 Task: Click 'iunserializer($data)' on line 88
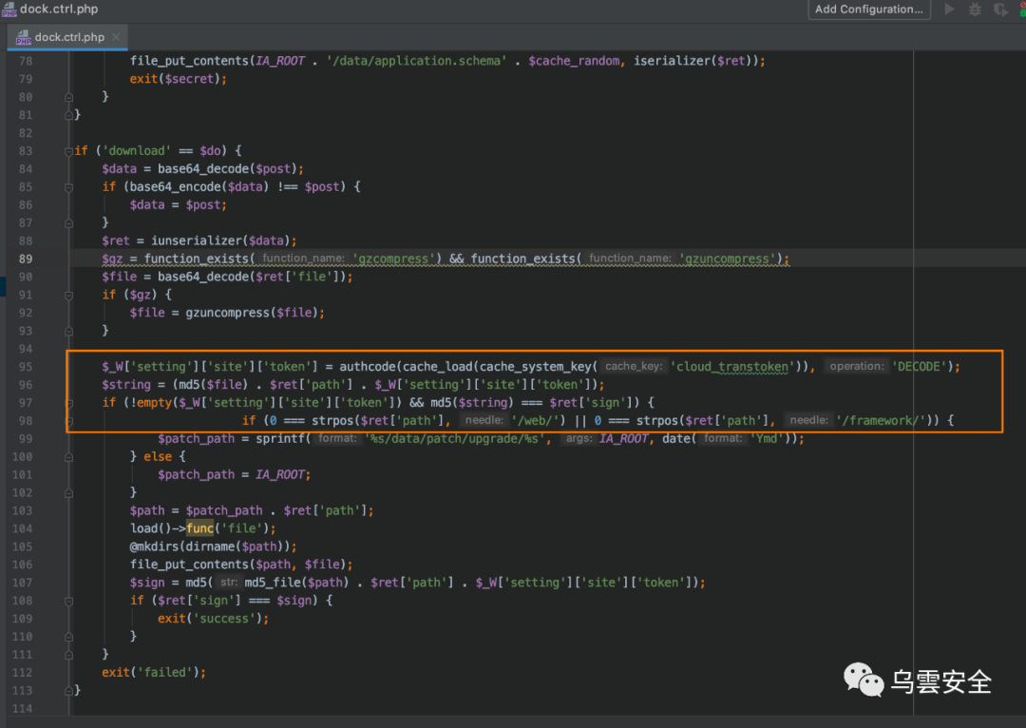[220, 240]
